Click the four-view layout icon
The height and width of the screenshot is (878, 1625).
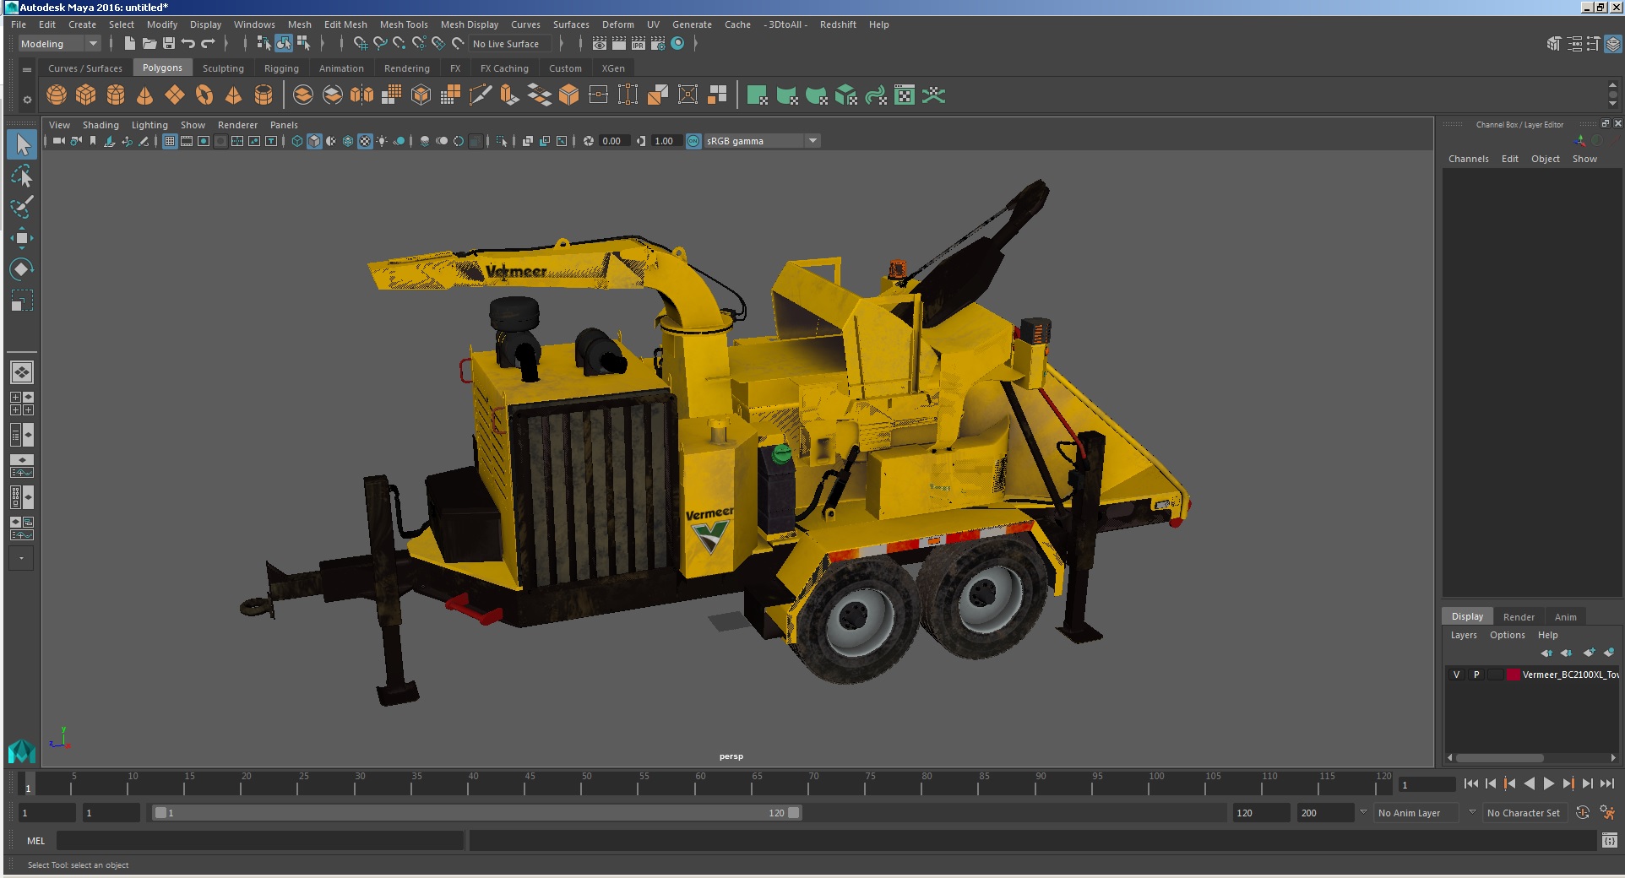click(x=22, y=404)
